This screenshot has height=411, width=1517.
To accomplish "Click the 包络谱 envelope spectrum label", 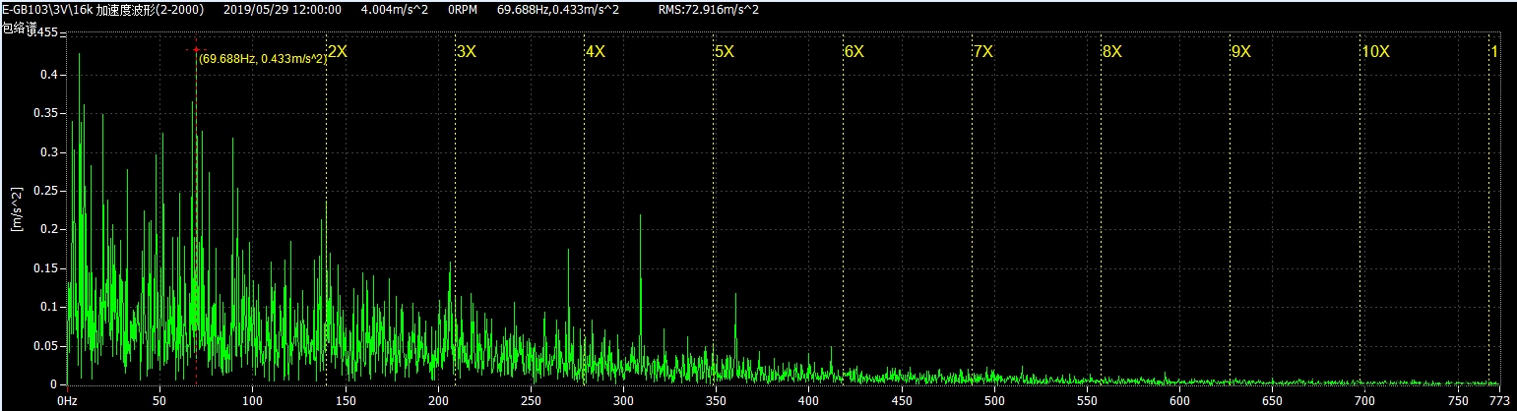I will [18, 30].
